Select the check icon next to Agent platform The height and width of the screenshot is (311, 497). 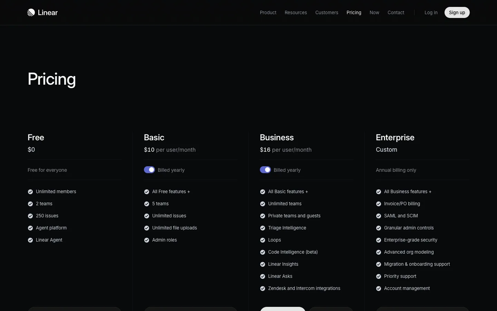pyautogui.click(x=30, y=228)
